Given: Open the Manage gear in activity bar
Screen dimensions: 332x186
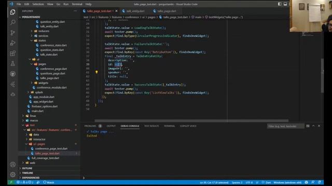Looking at the screenshot, I should 12,175.
